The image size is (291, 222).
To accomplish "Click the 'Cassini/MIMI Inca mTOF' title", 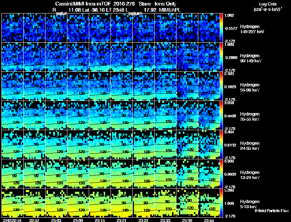I will pyautogui.click(x=83, y=4).
